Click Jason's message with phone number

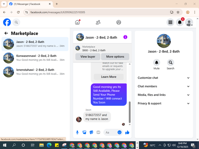point(97,117)
